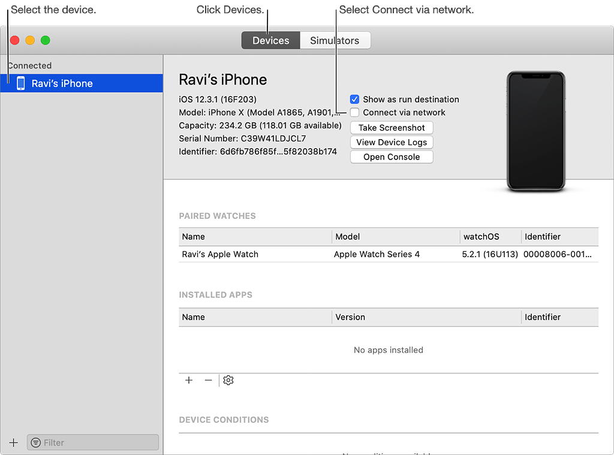Click the Name column header in Paired Watches
The image size is (614, 455).
point(255,237)
